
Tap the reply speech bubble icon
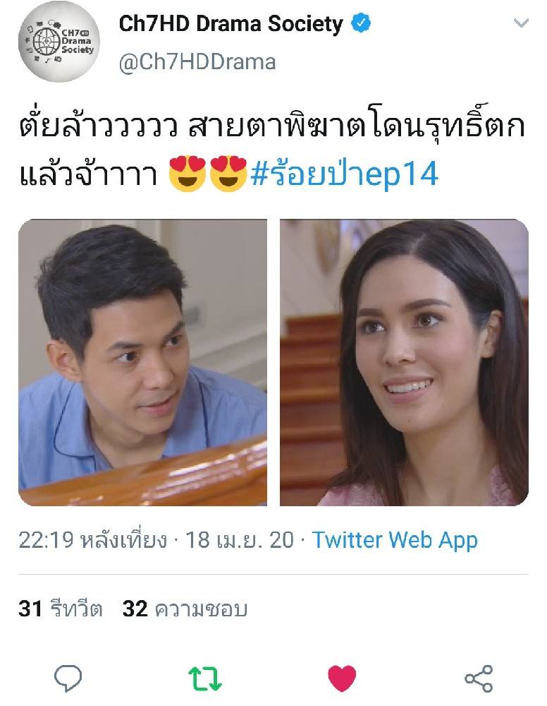tap(68, 678)
